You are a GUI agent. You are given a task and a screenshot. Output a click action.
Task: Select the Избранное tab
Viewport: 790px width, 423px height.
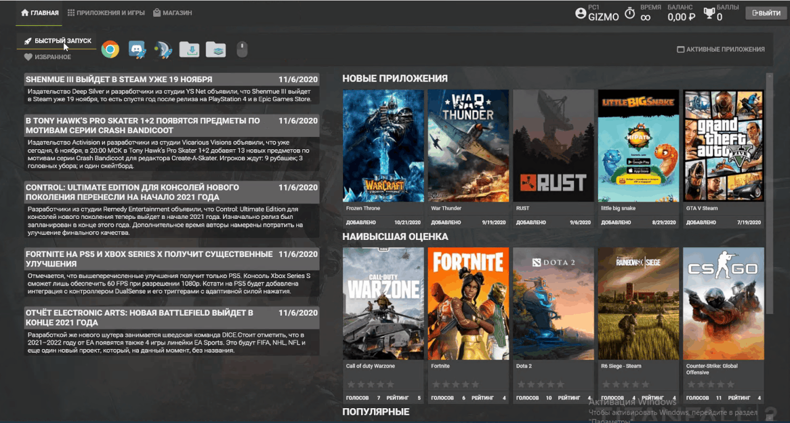pyautogui.click(x=48, y=57)
